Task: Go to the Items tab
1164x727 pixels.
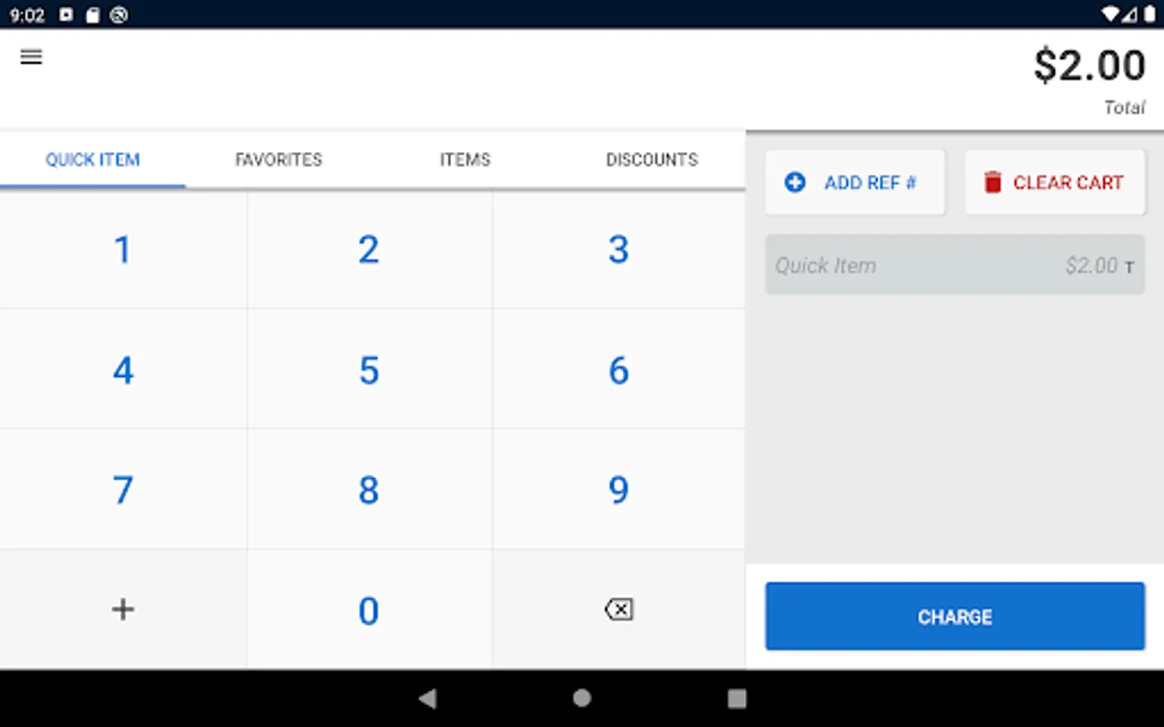Action: point(465,160)
